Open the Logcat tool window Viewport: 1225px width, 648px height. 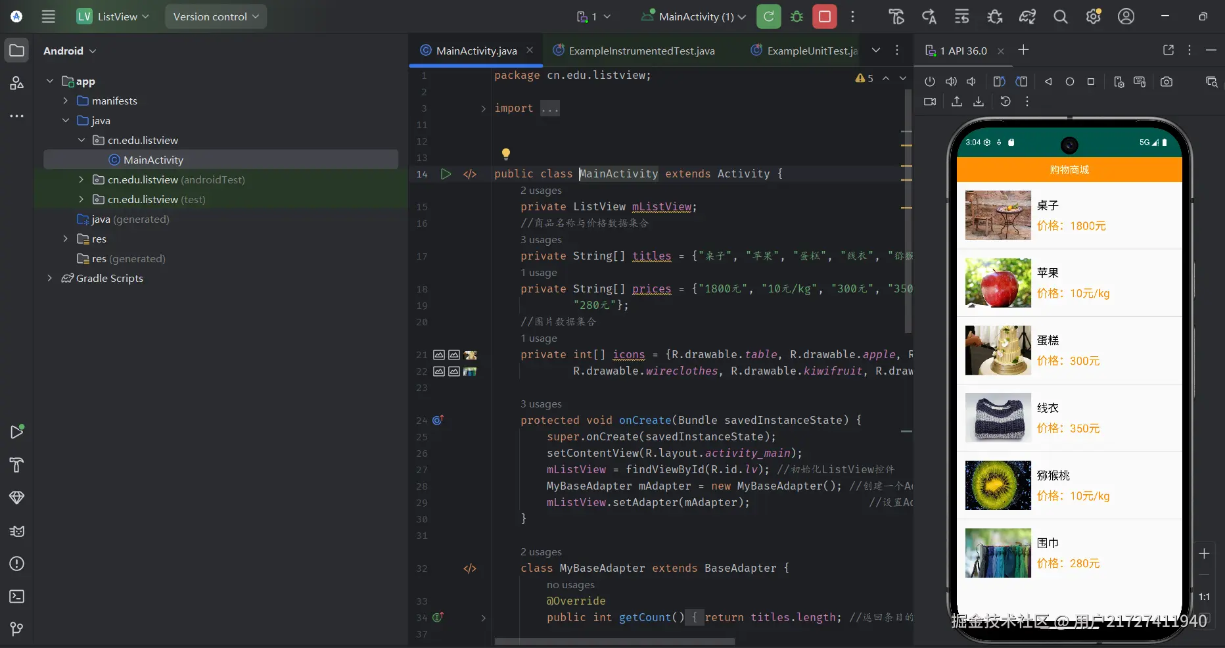pyautogui.click(x=17, y=531)
